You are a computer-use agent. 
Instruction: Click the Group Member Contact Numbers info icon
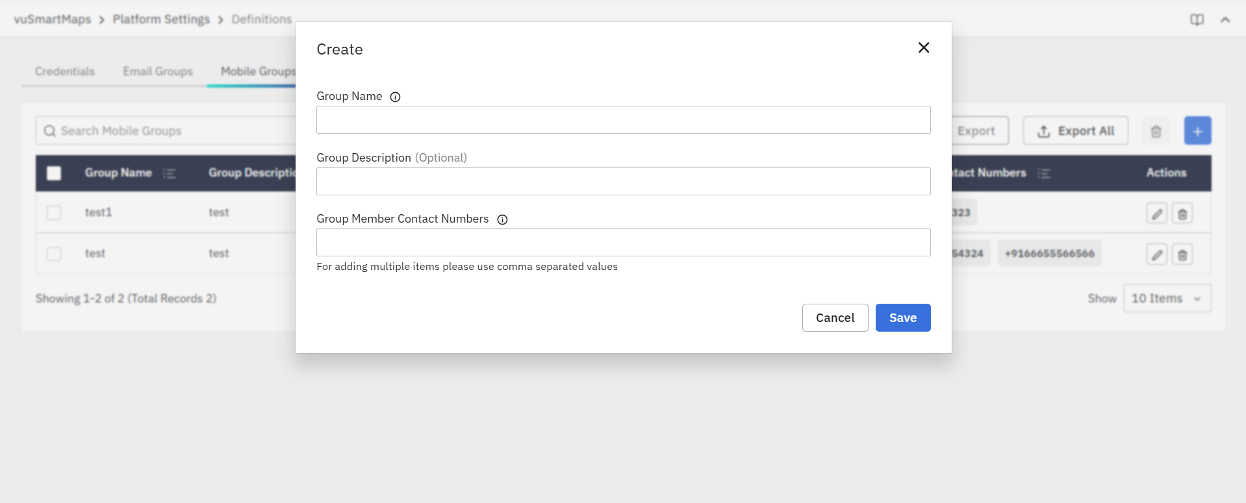502,219
